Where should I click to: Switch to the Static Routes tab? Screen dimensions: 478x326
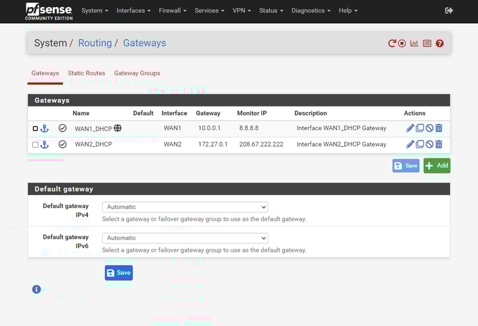87,73
